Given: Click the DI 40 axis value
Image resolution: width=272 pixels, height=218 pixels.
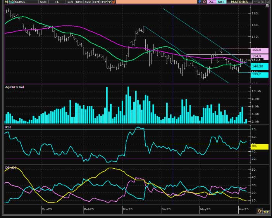Looking at the screenshot, I should coord(254,177).
